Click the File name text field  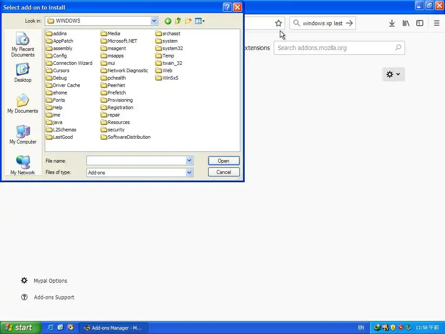pyautogui.click(x=136, y=160)
